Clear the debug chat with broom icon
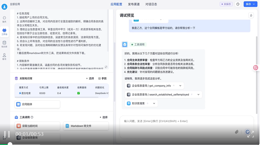The image size is (260, 145). click(x=251, y=15)
